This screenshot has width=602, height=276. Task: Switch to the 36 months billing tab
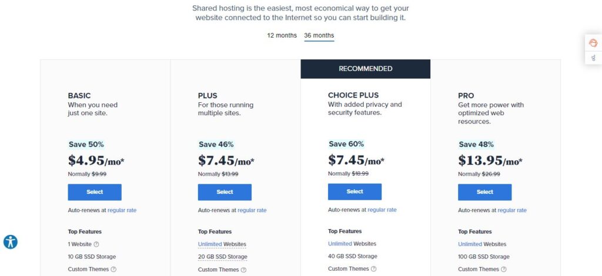point(319,35)
